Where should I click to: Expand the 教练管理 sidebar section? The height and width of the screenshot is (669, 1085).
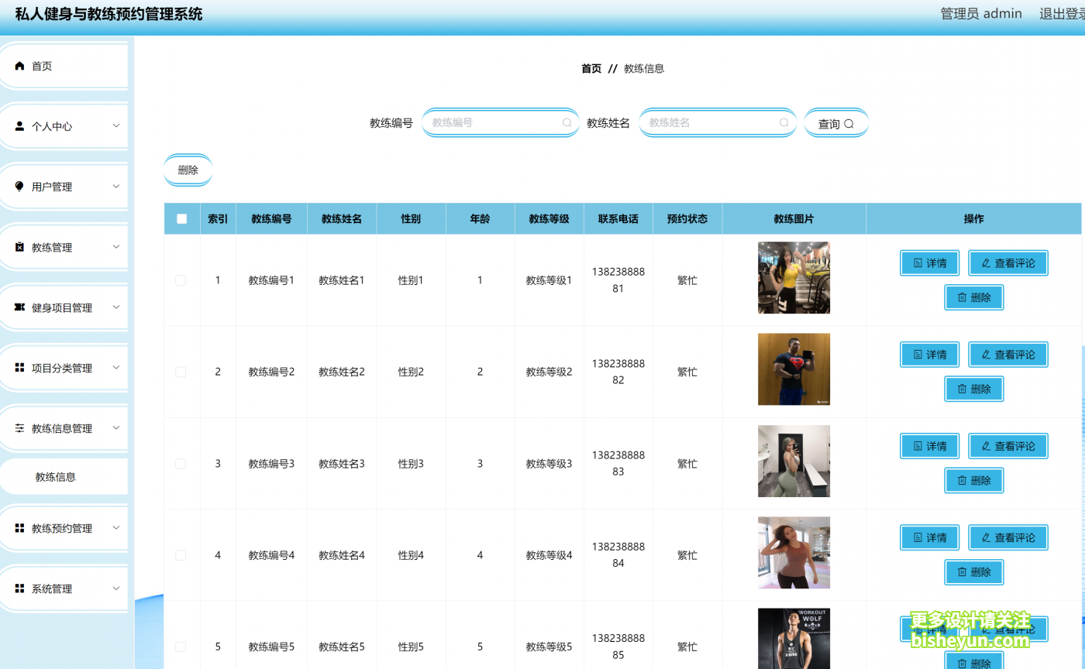64,246
